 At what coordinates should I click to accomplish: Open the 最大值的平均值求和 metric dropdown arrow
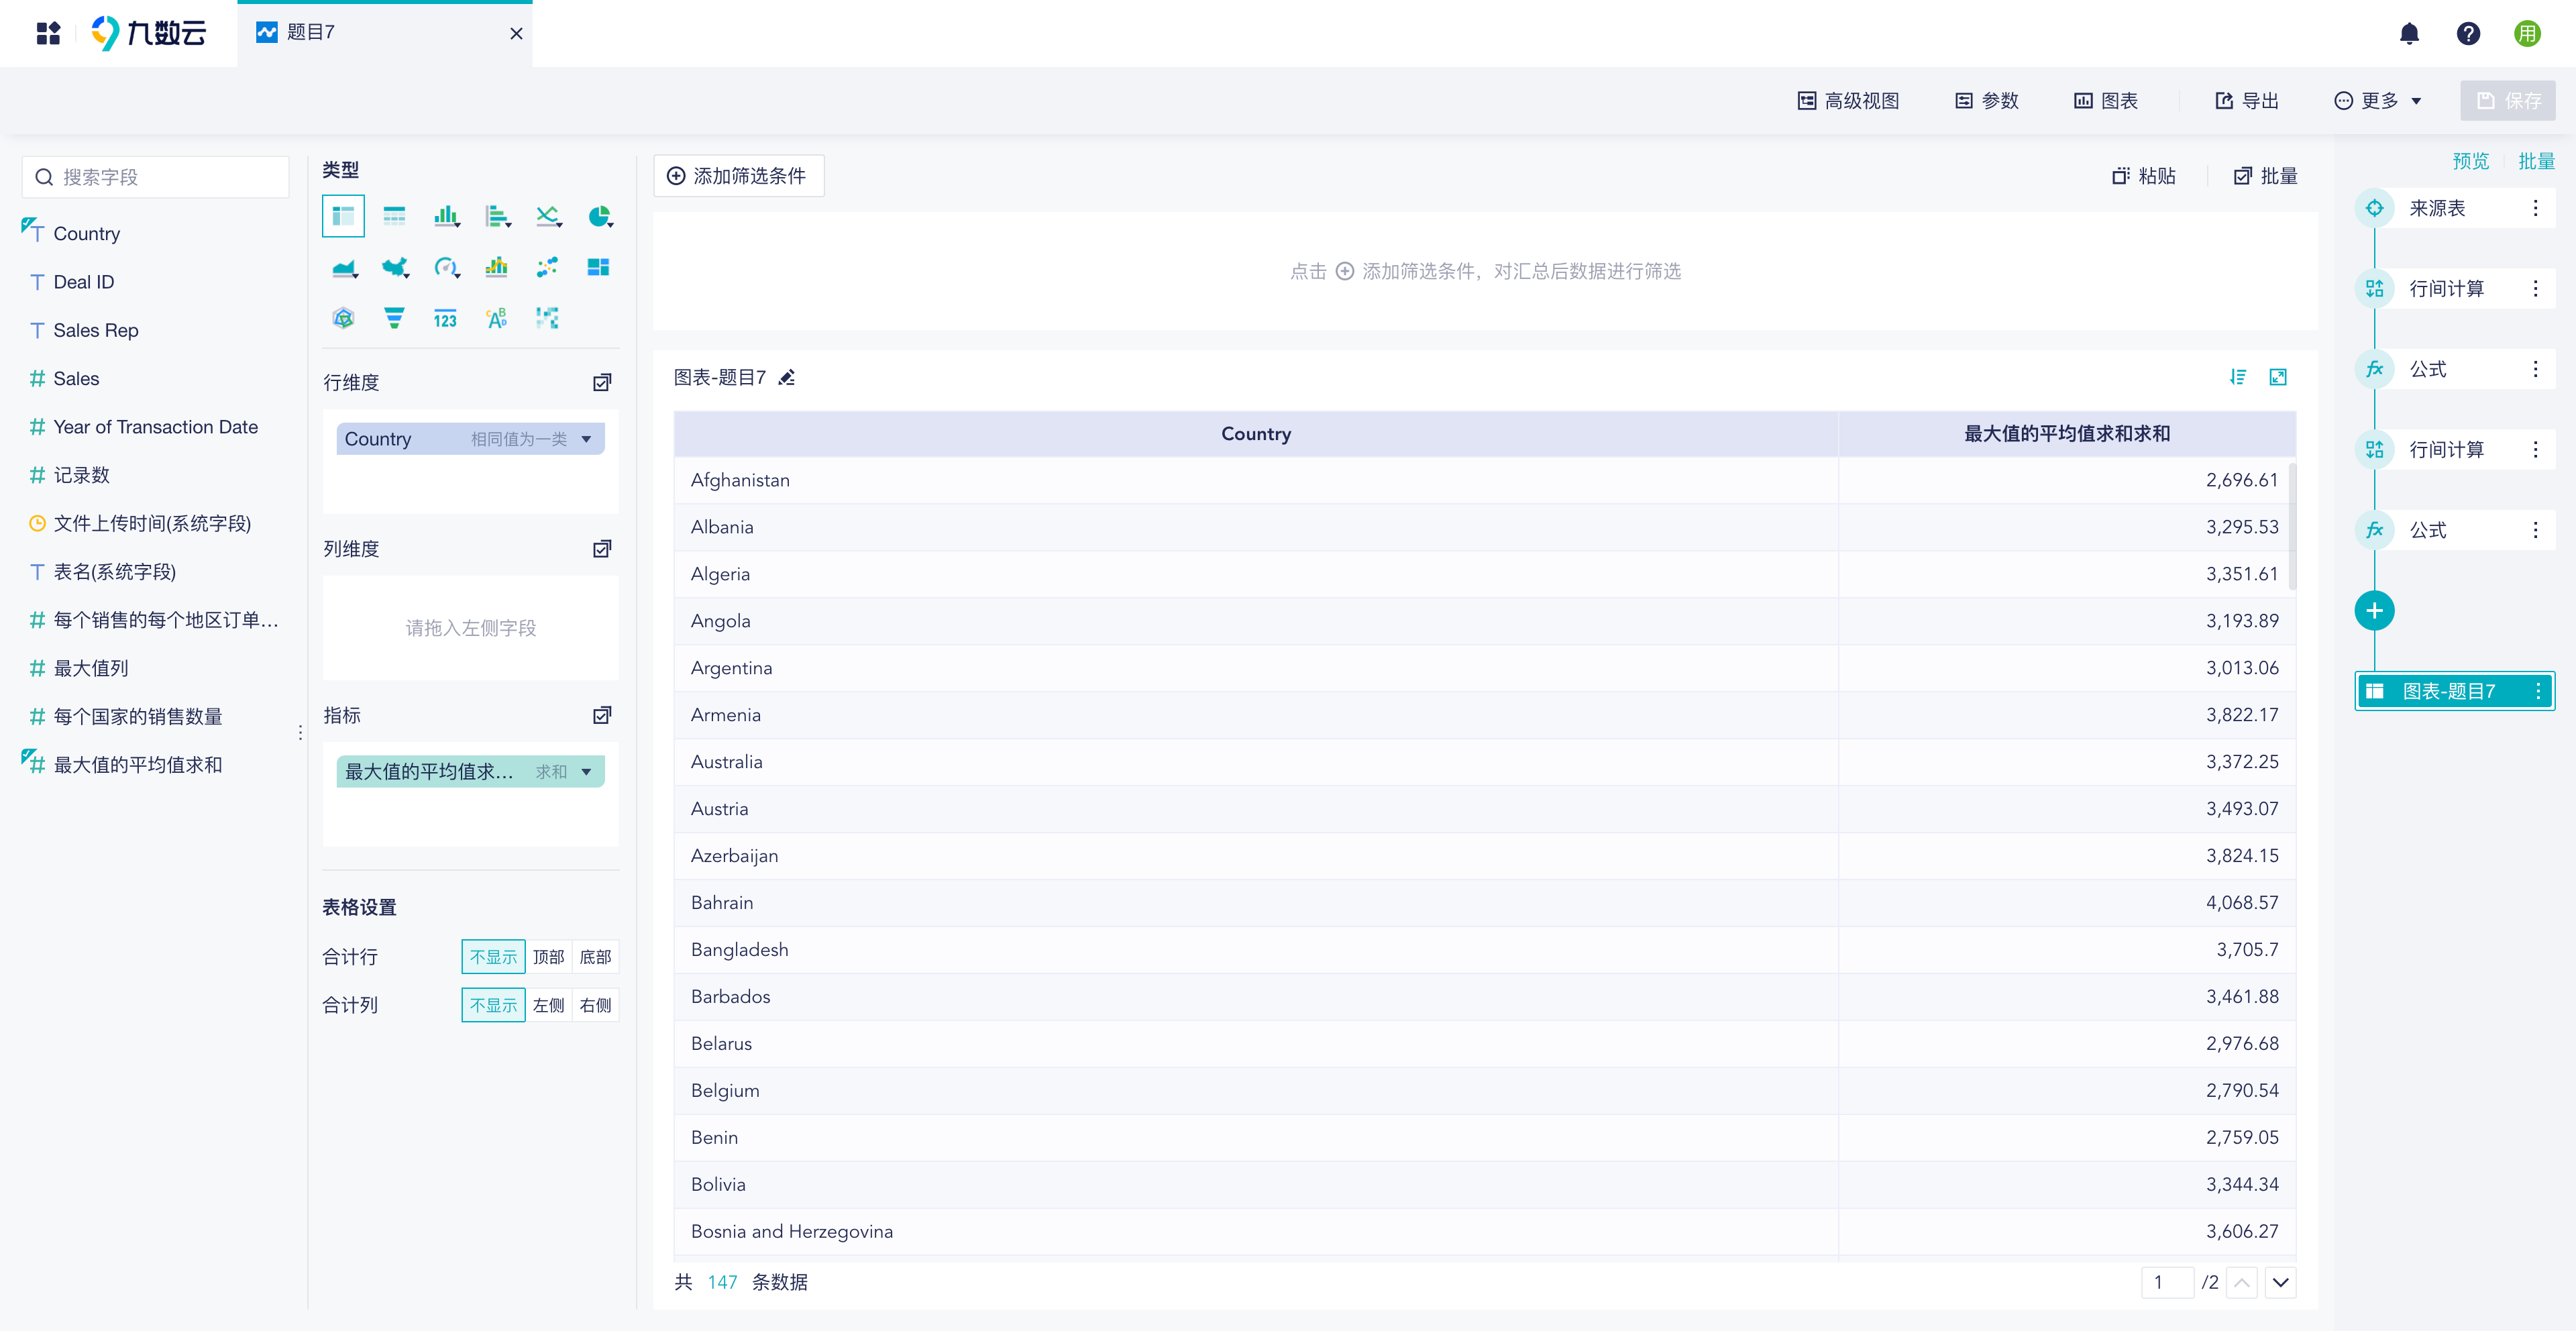(587, 772)
